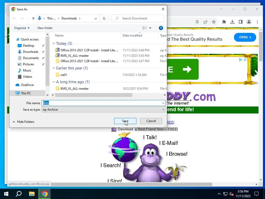Open recent pages dropdown beside forward arrow
Screen dimensions: 265x199
point(28,18)
